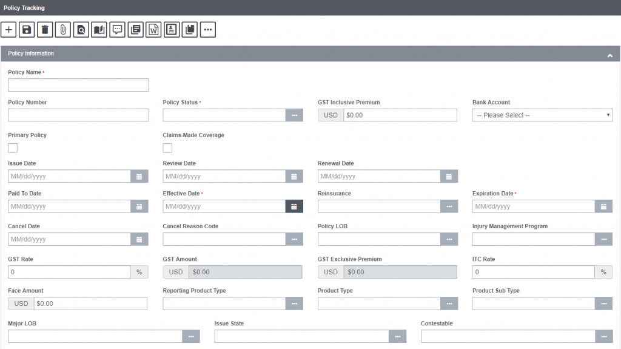Screen dimensions: 621x349
Task: Click the ITC Rate input field
Action: [534, 272]
